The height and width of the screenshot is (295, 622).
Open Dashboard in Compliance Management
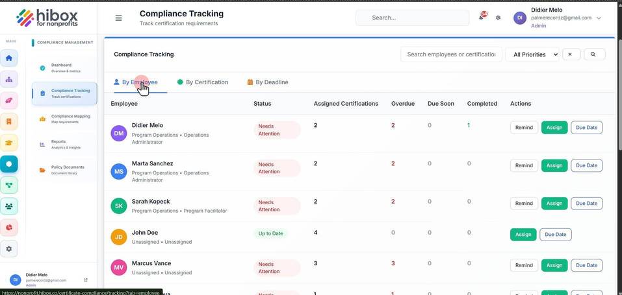[64, 68]
